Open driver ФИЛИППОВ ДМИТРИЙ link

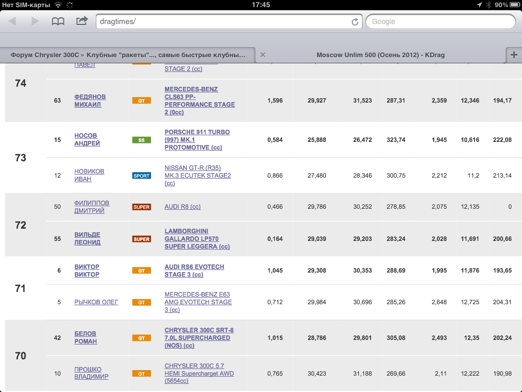92,207
